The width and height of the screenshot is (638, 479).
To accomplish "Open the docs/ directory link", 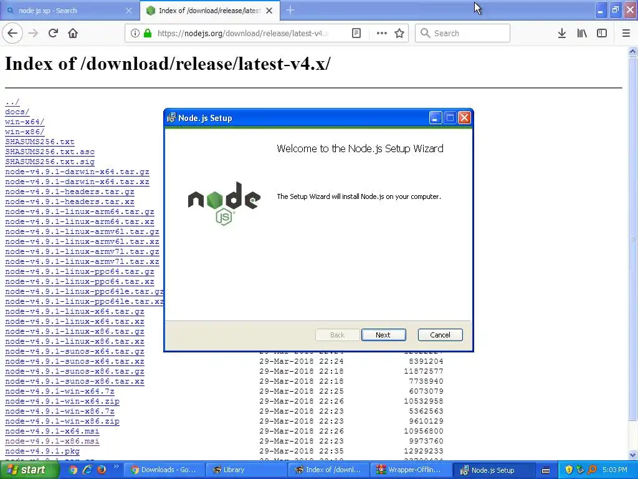I will click(x=17, y=112).
